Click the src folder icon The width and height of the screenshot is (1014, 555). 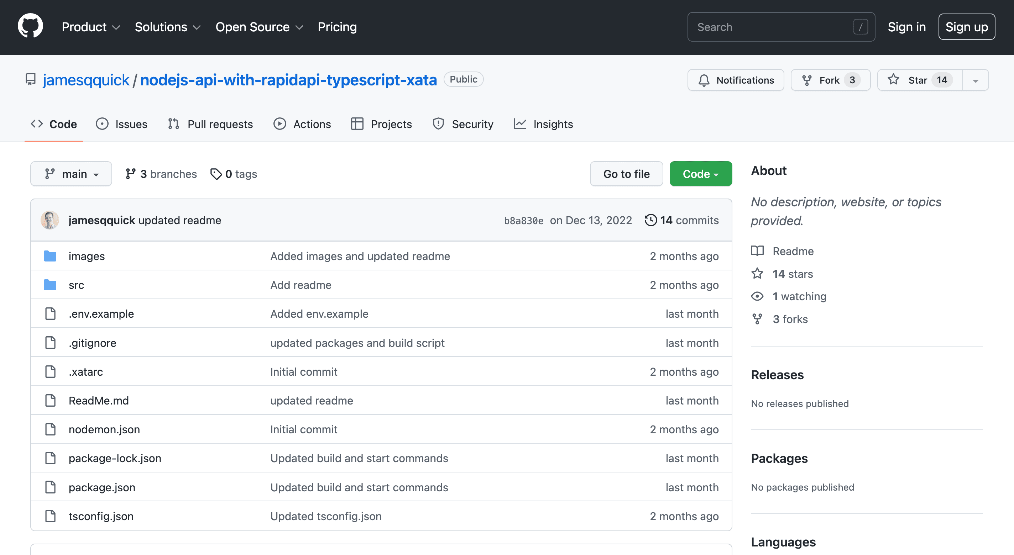[50, 285]
